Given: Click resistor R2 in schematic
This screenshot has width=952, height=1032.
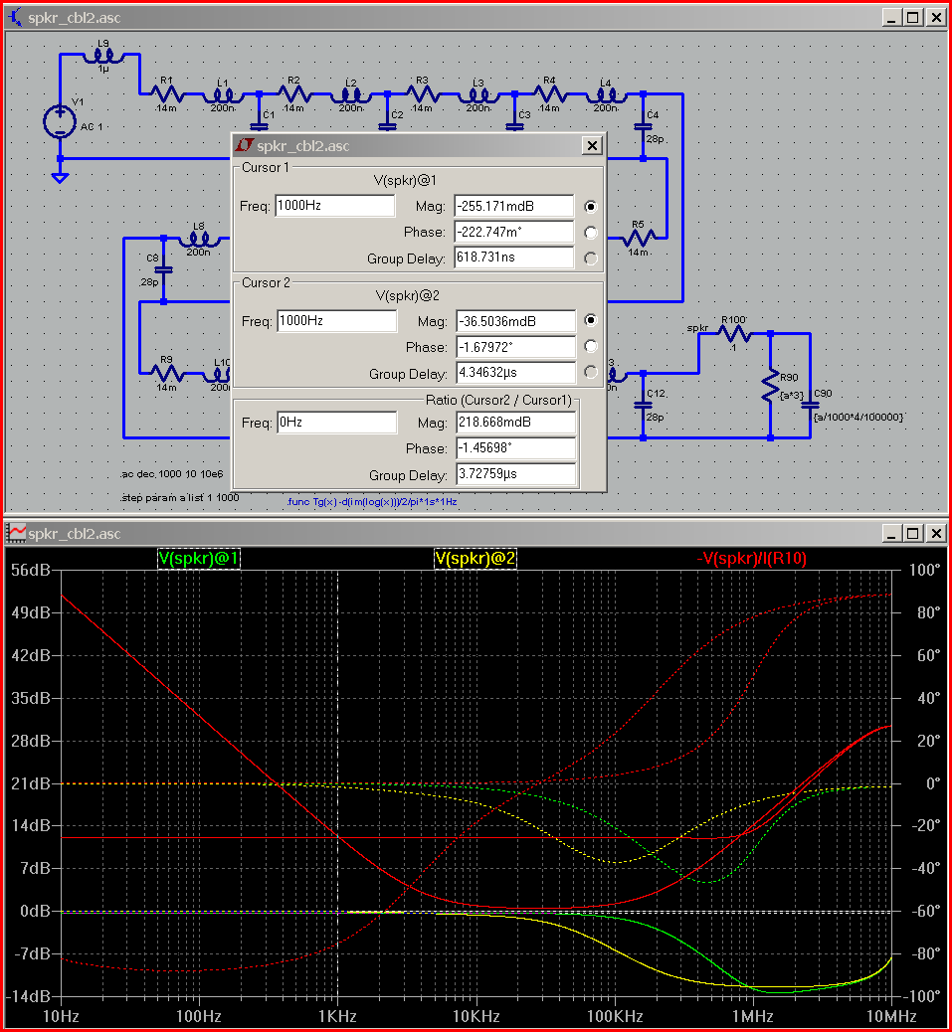Looking at the screenshot, I should pos(293,94).
